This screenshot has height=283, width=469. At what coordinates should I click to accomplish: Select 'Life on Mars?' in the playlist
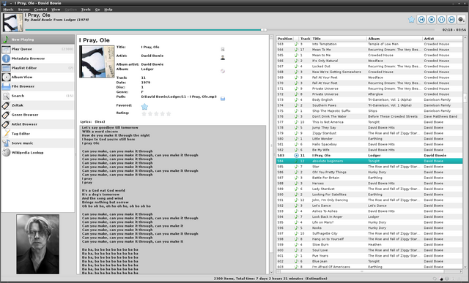tap(369, 222)
